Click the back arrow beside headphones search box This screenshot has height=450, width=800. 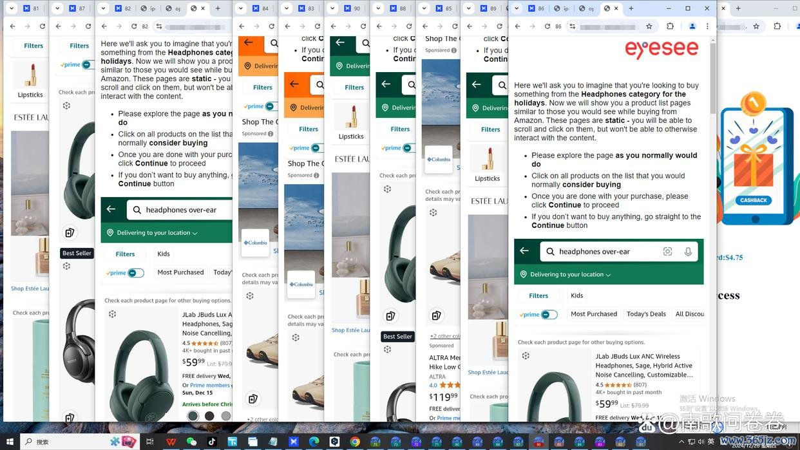click(524, 251)
